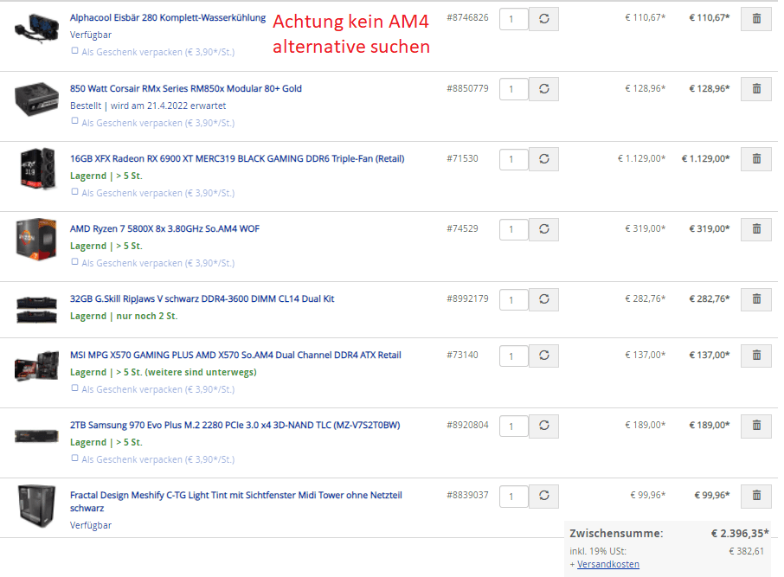Update quantity for AMD Ryzen 7 5800X
Screen dimensions: 784x577
click(x=543, y=229)
